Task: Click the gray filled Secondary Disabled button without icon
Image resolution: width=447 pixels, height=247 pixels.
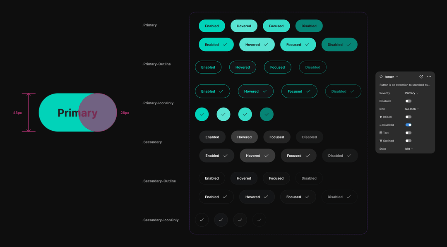Action: click(x=309, y=137)
